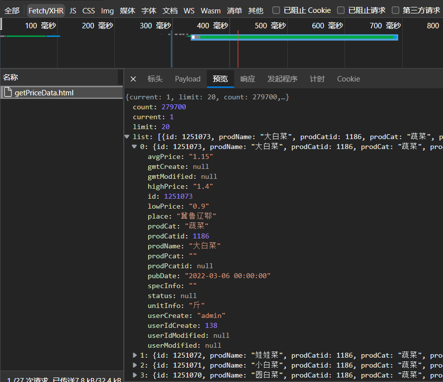Click the userCreate value "admin"
This screenshot has width=443, height=382.
tap(211, 315)
